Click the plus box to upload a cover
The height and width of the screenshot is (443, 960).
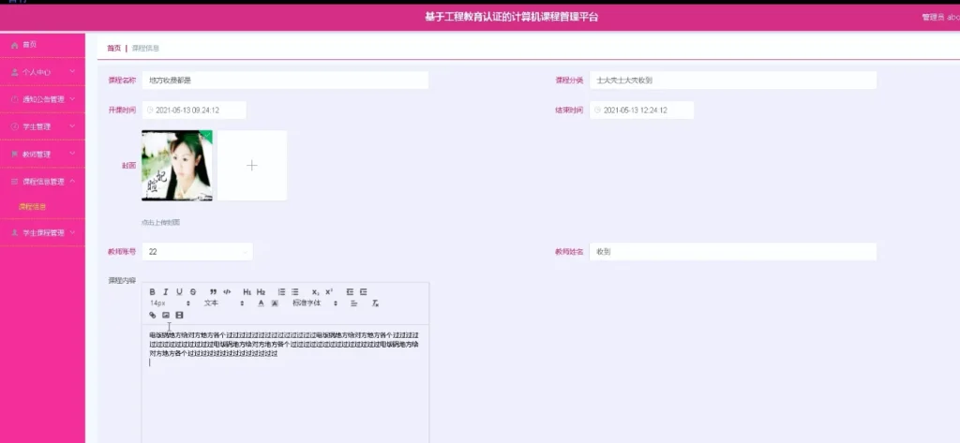pos(251,166)
